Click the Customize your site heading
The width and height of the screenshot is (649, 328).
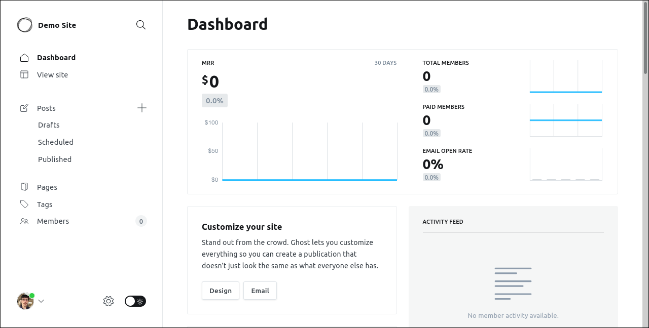242,227
